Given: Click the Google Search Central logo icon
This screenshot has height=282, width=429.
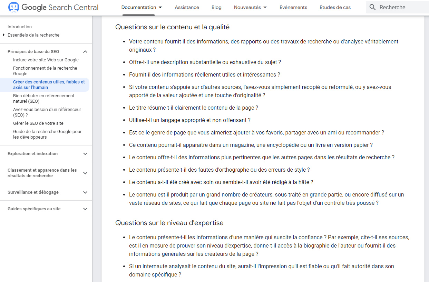Looking at the screenshot, I should (14, 7).
